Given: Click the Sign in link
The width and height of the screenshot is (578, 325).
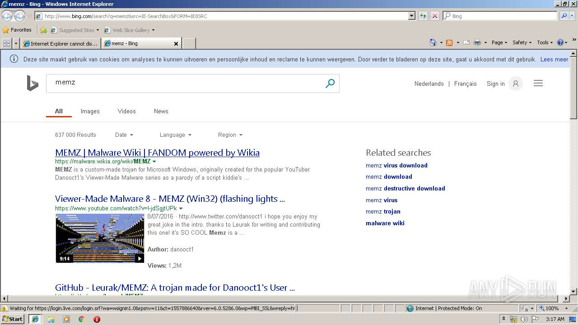Looking at the screenshot, I should pos(496,84).
